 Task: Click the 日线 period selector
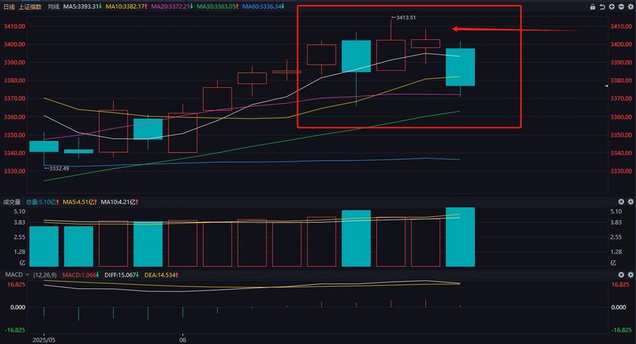pyautogui.click(x=10, y=6)
